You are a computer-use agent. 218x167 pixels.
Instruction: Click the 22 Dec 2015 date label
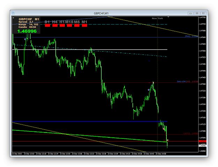click(x=17, y=154)
